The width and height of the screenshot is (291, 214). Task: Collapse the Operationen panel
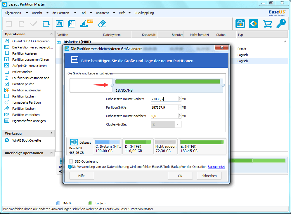coord(51,34)
